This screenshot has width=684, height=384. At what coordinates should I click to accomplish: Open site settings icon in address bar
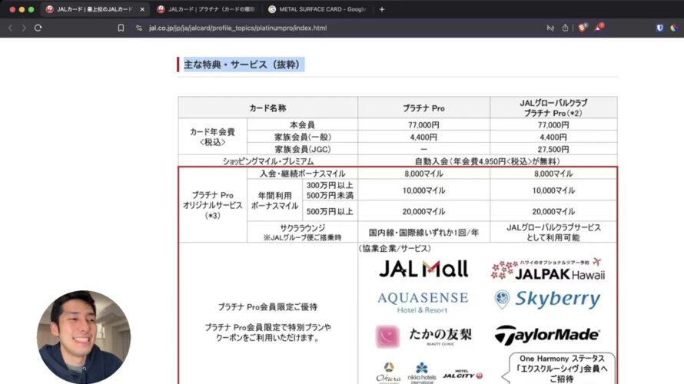click(139, 28)
